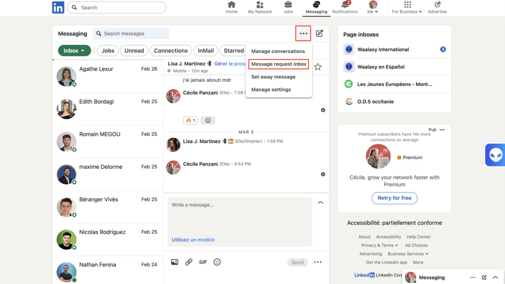Choose Set away message option
The height and width of the screenshot is (284, 505).
[273, 77]
